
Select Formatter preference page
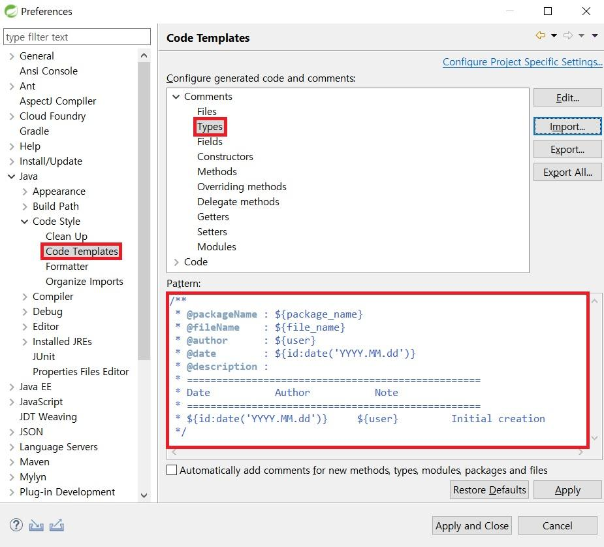(x=67, y=267)
